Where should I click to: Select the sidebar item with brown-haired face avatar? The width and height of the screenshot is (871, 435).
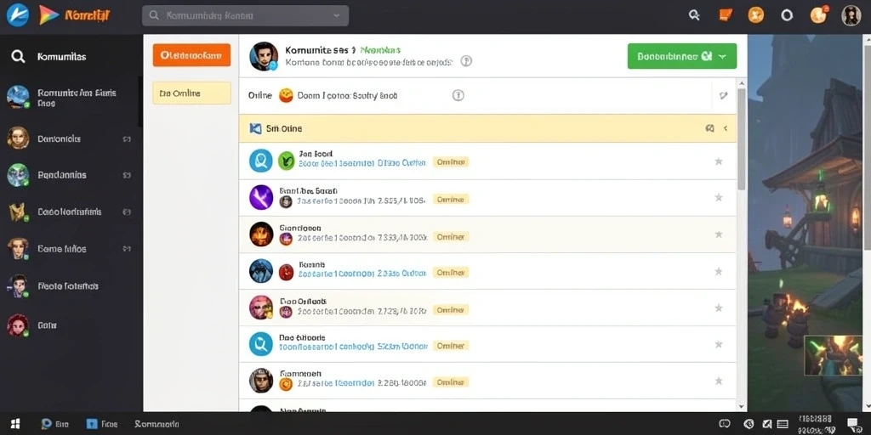71,249
